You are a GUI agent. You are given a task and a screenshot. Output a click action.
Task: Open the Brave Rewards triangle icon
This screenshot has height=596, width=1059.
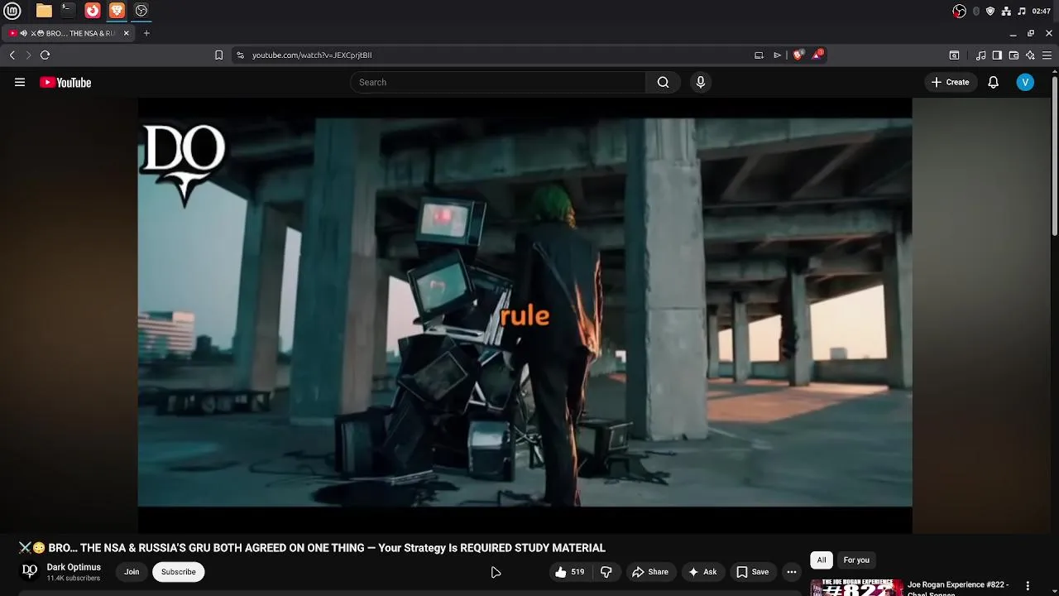pyautogui.click(x=817, y=54)
